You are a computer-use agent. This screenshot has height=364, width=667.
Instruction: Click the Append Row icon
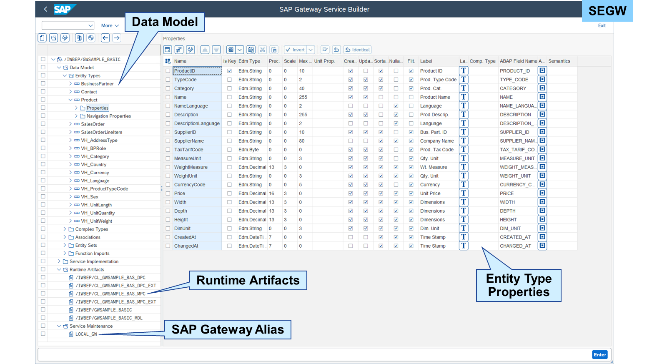pyautogui.click(x=205, y=50)
